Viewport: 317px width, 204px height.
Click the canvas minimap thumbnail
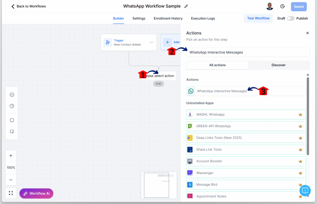tap(159, 185)
